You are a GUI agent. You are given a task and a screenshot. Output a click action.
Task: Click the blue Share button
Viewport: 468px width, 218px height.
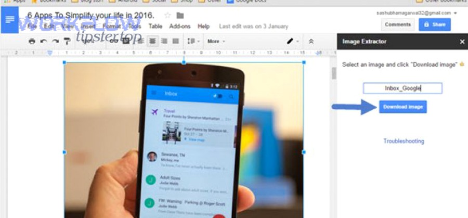pos(435,24)
